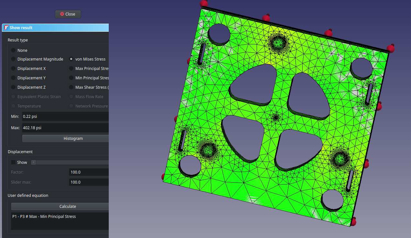
Task: Pick the Displacement Y radio button
Action: click(13, 78)
